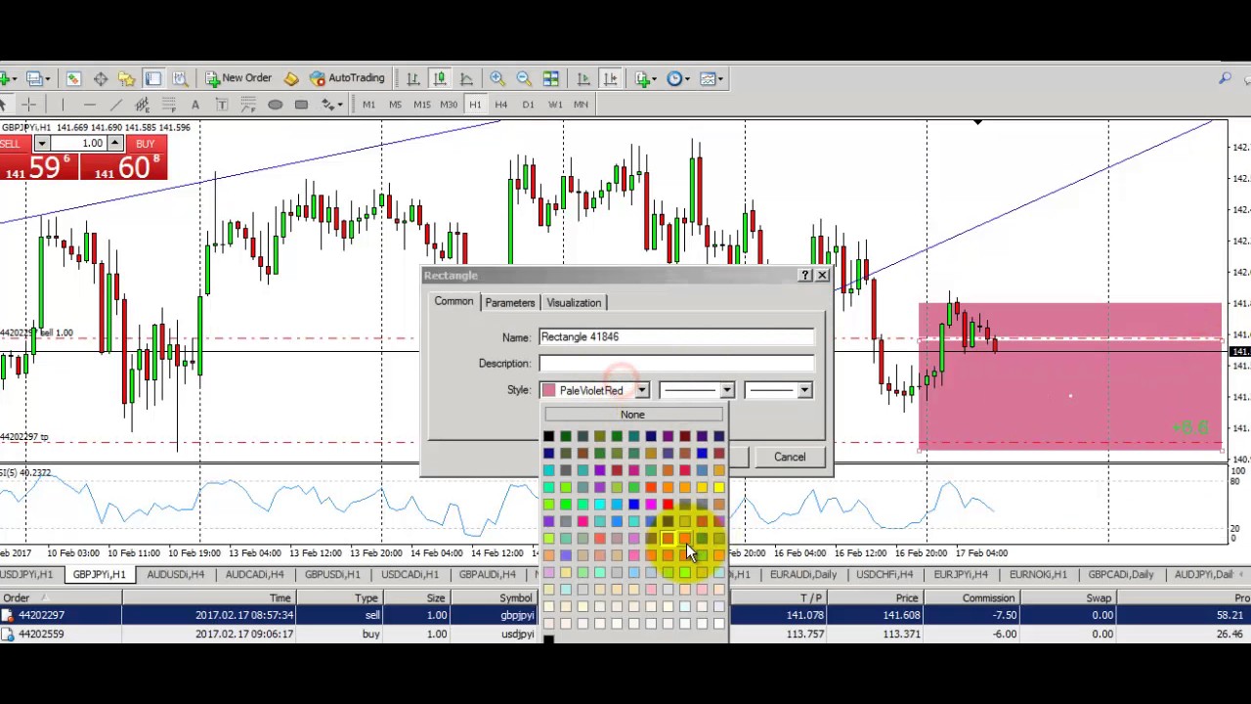Click the Market Watch toolbar icon
Screen dimensions: 1251x704
(x=73, y=78)
